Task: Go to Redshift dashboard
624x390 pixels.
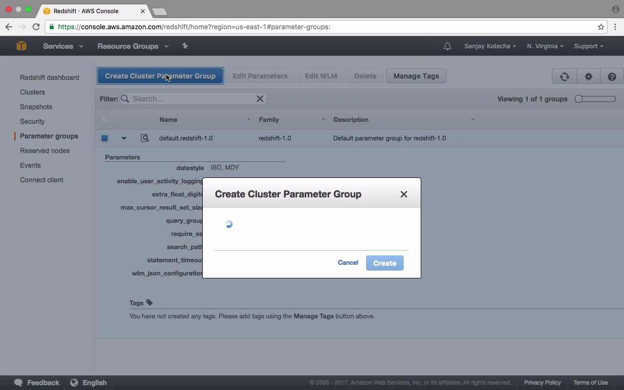Action: click(49, 78)
